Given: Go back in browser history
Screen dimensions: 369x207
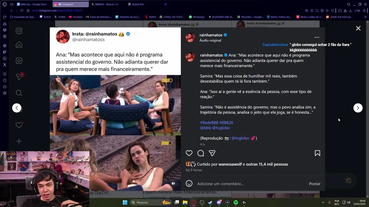Looking at the screenshot, I should pyautogui.click(x=12, y=11).
